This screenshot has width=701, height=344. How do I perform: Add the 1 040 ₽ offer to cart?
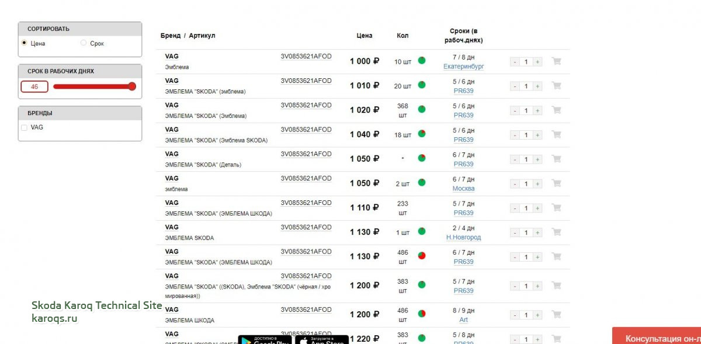point(556,134)
